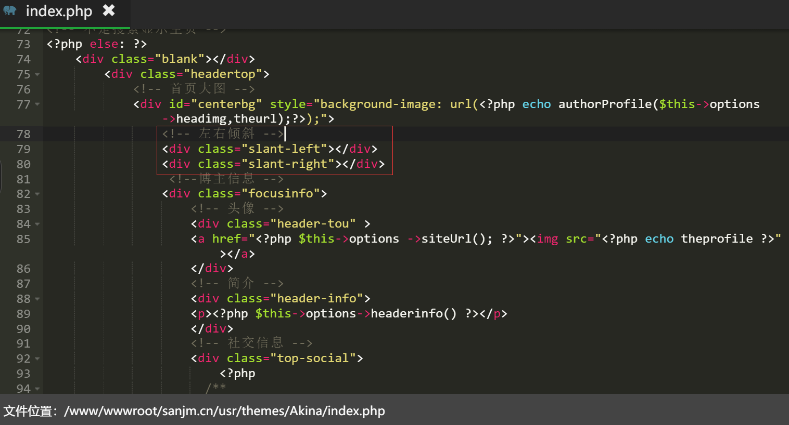Click the headerinfo() call on line 89
This screenshot has height=425, width=789.
pyautogui.click(x=413, y=314)
